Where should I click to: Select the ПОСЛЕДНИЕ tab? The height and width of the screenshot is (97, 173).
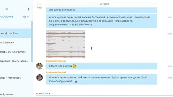6,17
